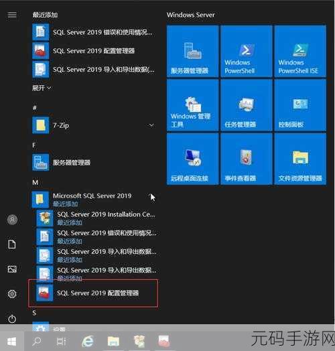The width and height of the screenshot is (335, 351).
Task: Launch Internet Explorer from taskbar
Action: [88, 342]
